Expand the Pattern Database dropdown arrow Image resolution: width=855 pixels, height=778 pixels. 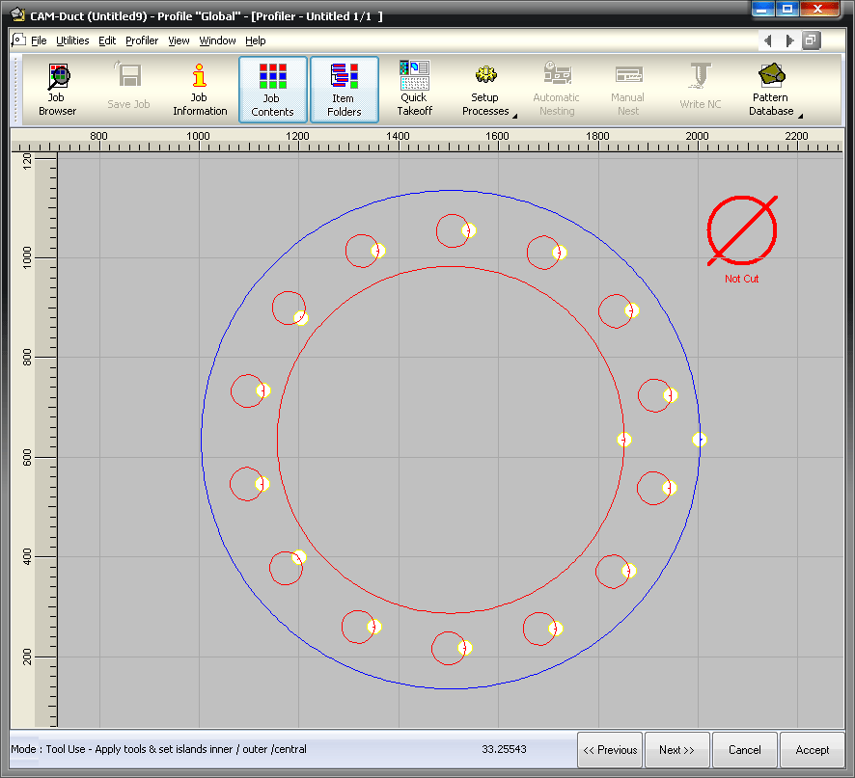(x=800, y=116)
